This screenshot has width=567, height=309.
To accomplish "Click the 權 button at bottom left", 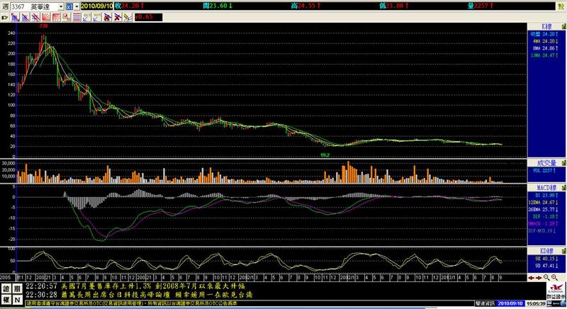I will 6,299.
